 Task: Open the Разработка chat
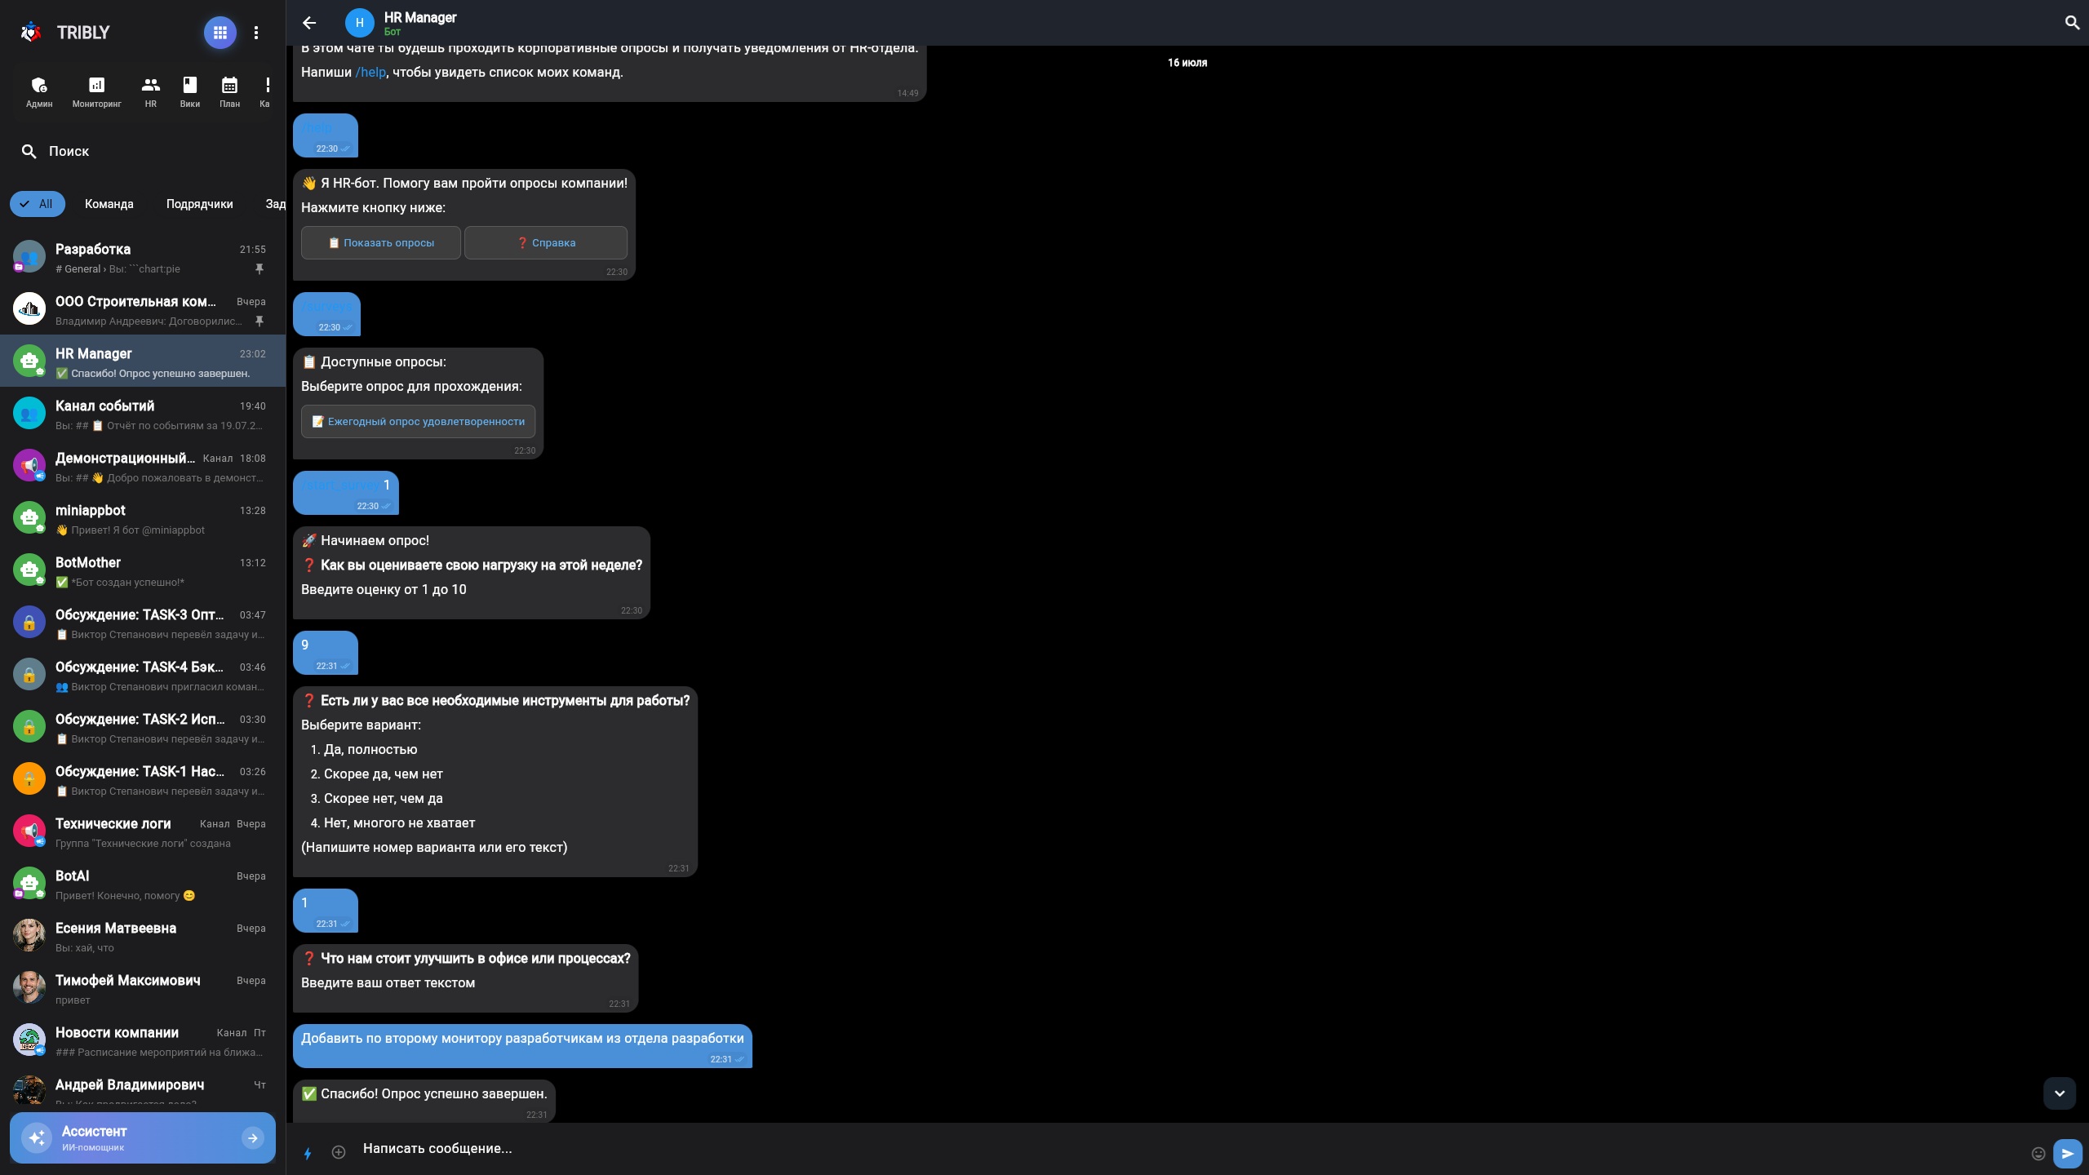pos(143,258)
